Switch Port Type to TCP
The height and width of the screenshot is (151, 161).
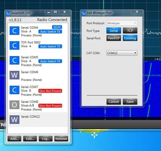click(x=130, y=30)
